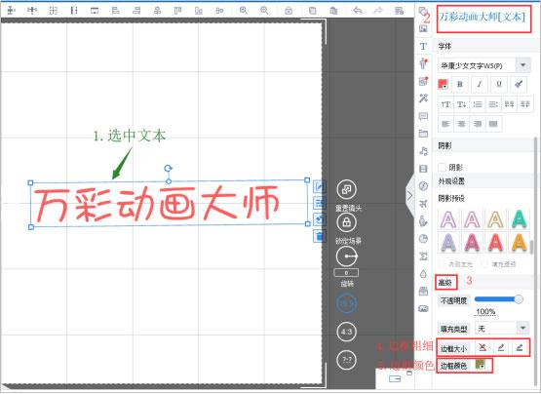Click the rotation dial on the canvas controls
This screenshot has width=541, height=394.
pos(346,256)
